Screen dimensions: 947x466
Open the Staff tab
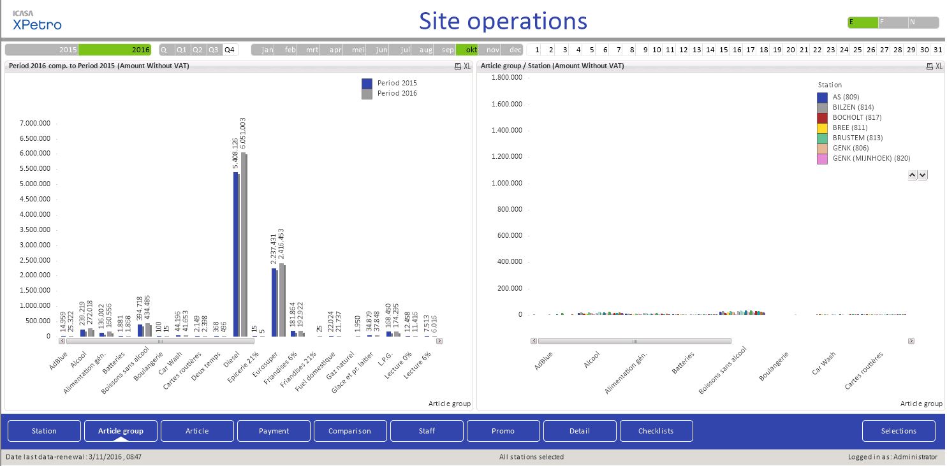tap(427, 431)
